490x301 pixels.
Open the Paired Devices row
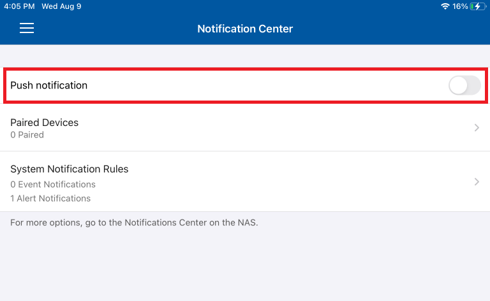(x=245, y=128)
